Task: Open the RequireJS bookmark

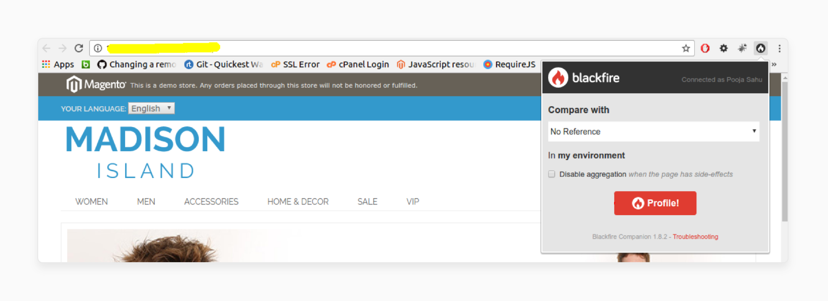Action: (510, 64)
